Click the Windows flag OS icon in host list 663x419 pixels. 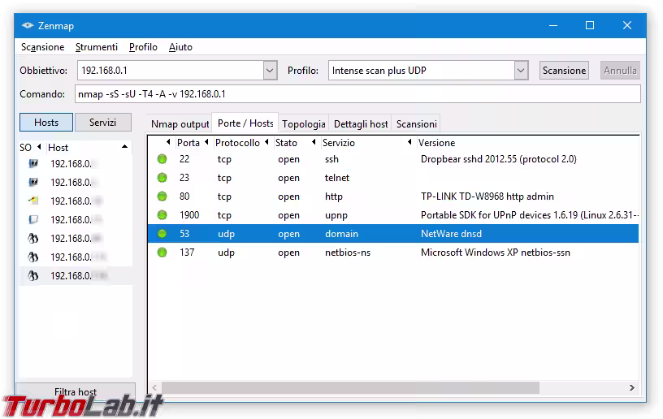(x=33, y=201)
